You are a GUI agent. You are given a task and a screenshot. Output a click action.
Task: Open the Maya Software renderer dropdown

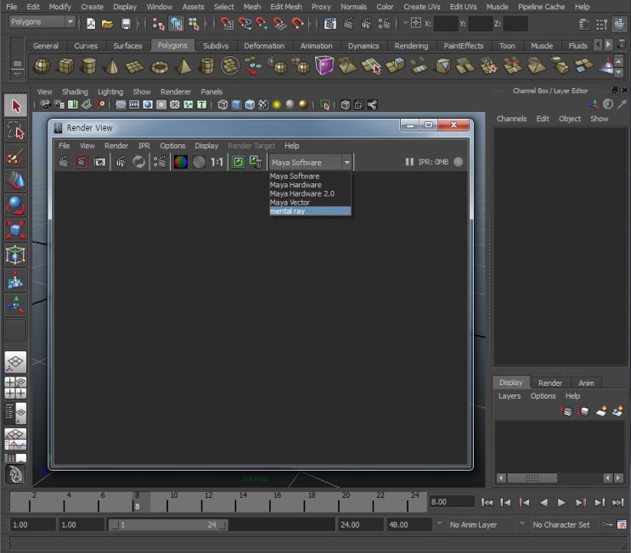tap(311, 162)
